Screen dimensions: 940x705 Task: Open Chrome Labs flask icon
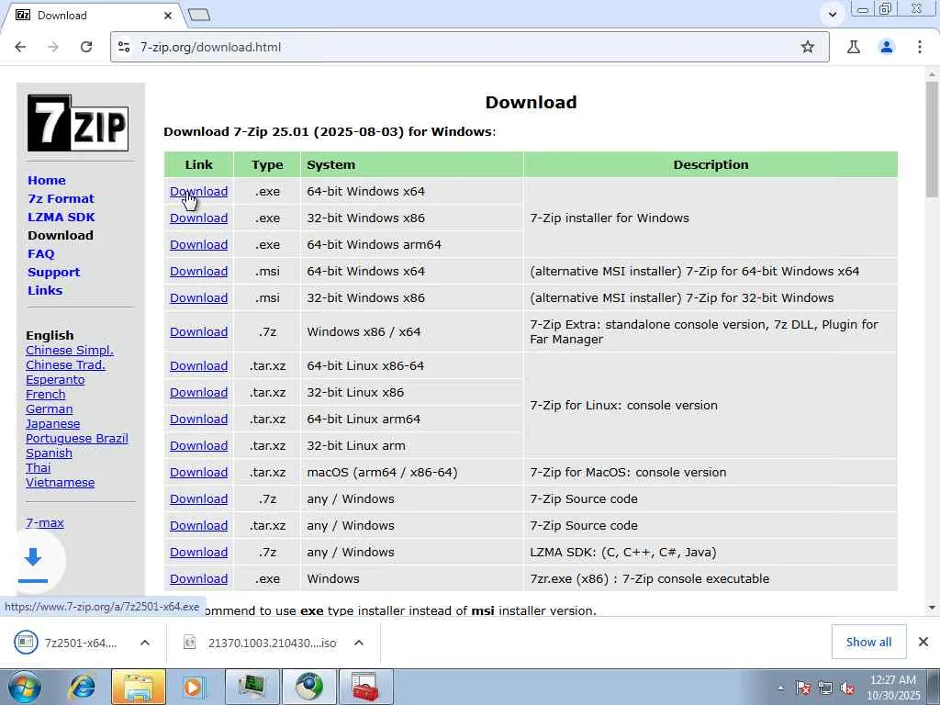(854, 47)
